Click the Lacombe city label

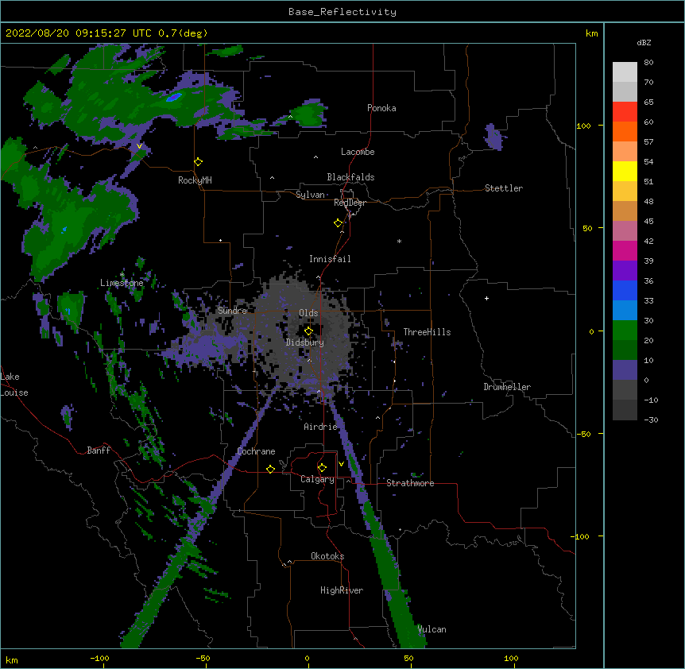tap(358, 152)
